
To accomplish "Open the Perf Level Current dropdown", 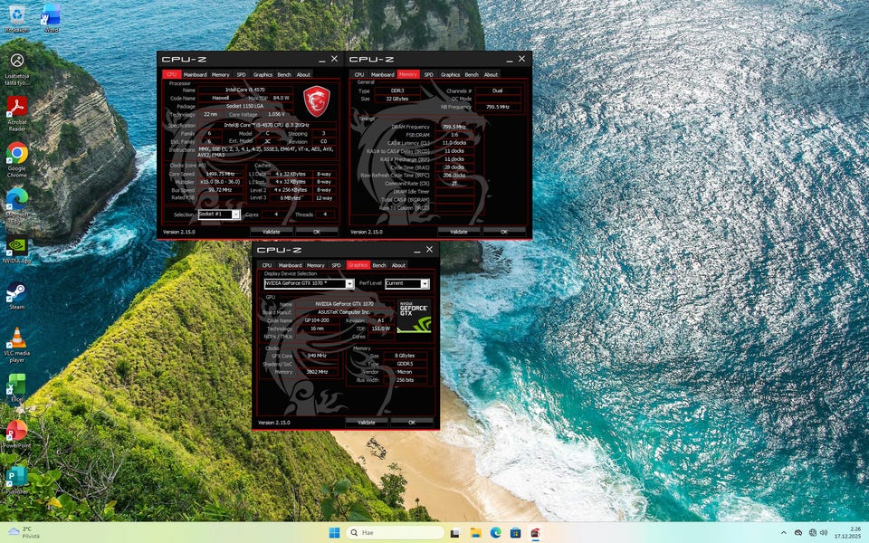I will (406, 283).
